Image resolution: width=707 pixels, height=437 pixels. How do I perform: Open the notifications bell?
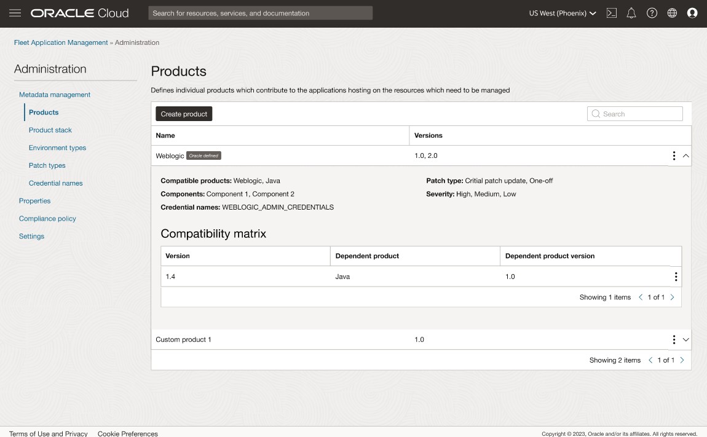[631, 13]
